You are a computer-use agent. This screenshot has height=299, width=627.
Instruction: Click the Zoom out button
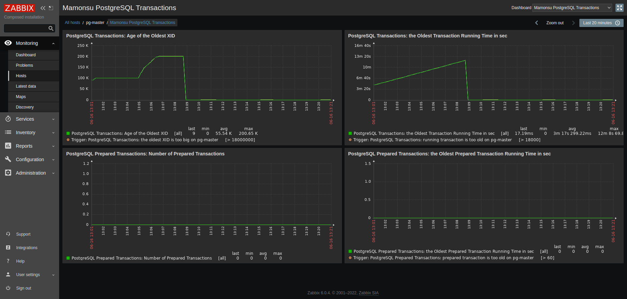(x=555, y=23)
